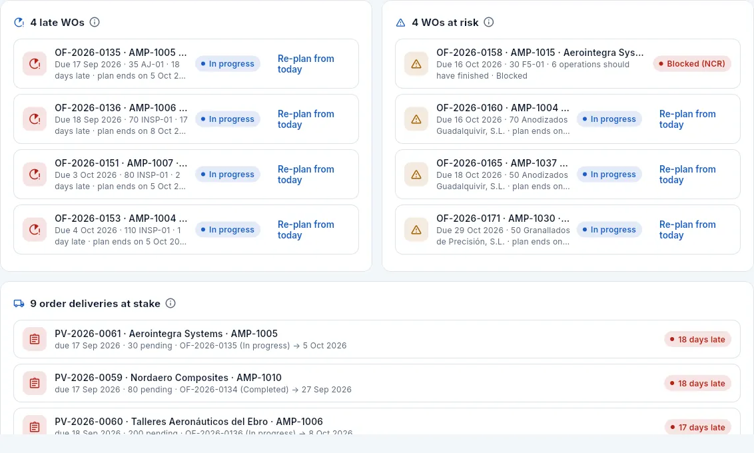This screenshot has width=754, height=453.
Task: Click the late clock icon for OF-2026-0135
Action: (35, 64)
